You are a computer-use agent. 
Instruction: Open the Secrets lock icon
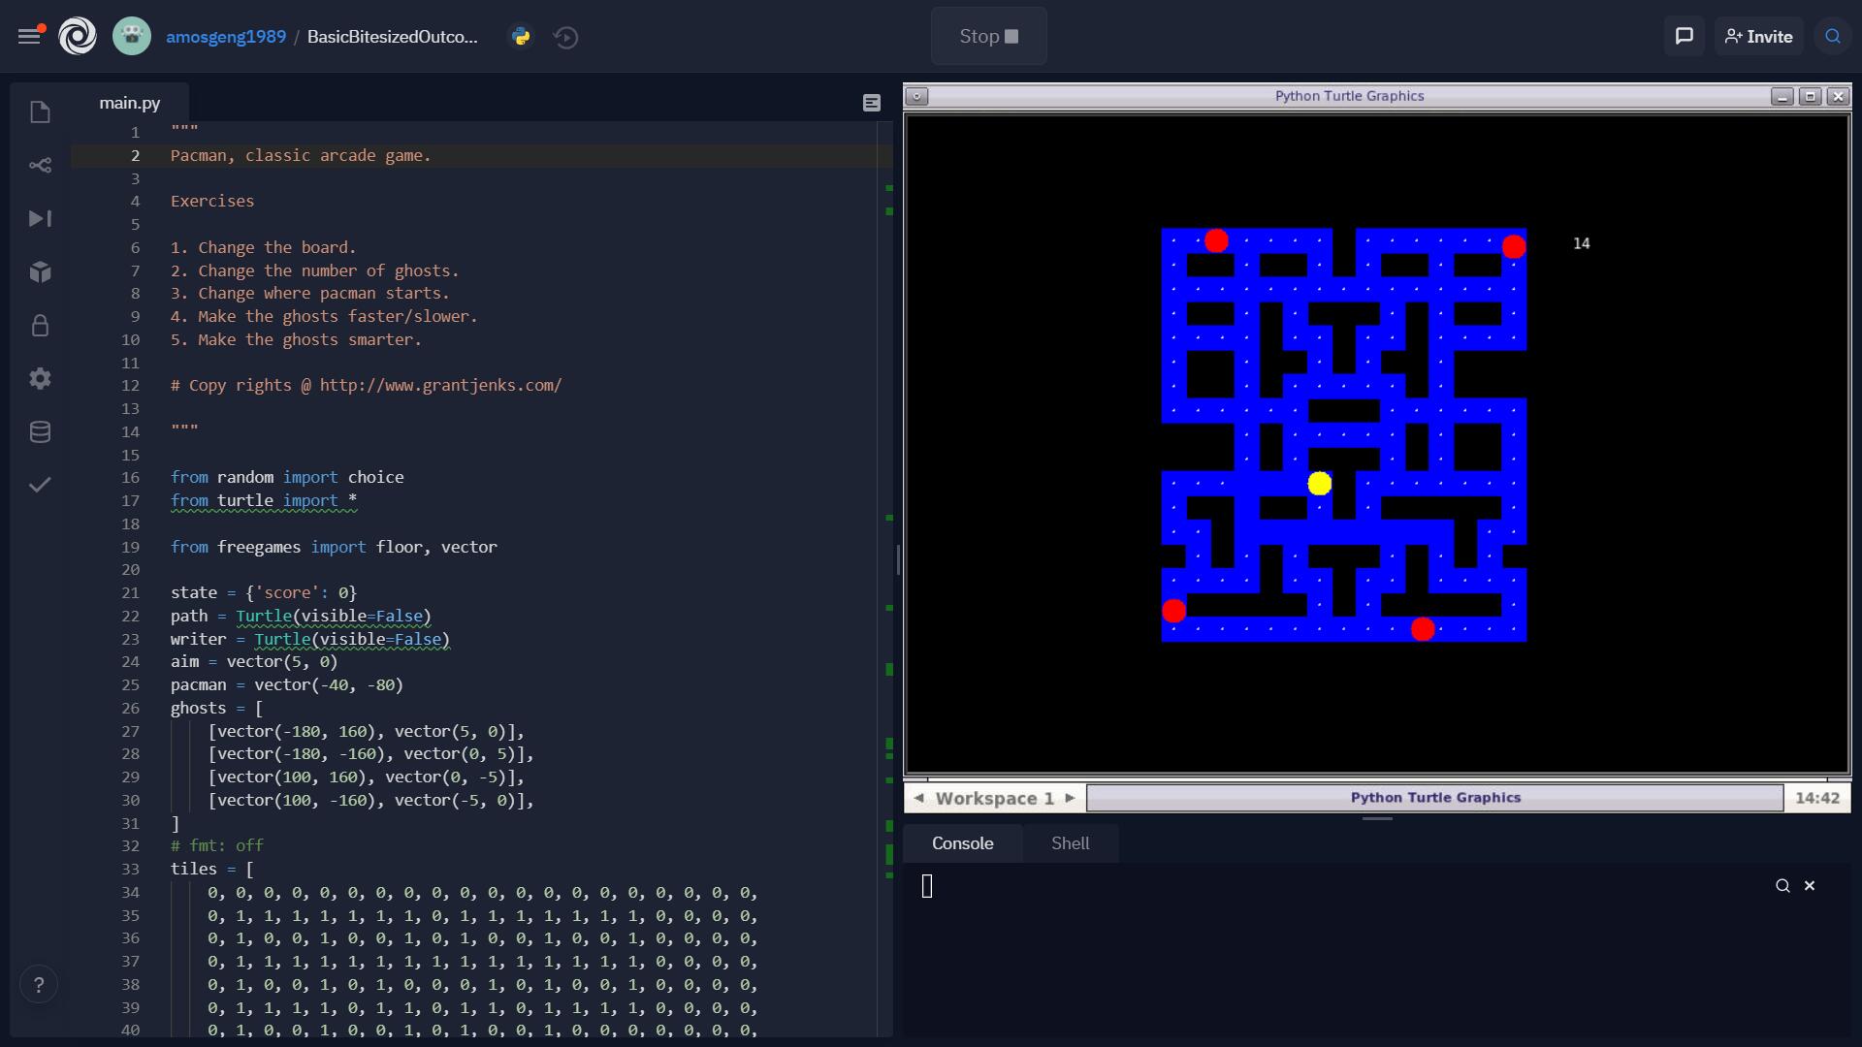[40, 325]
